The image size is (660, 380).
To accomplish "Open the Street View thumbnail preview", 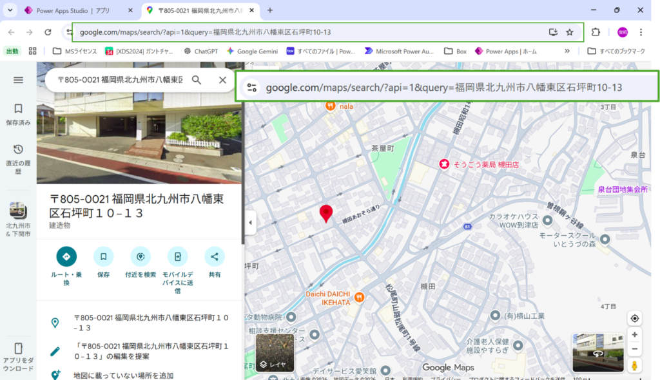I will click(597, 352).
